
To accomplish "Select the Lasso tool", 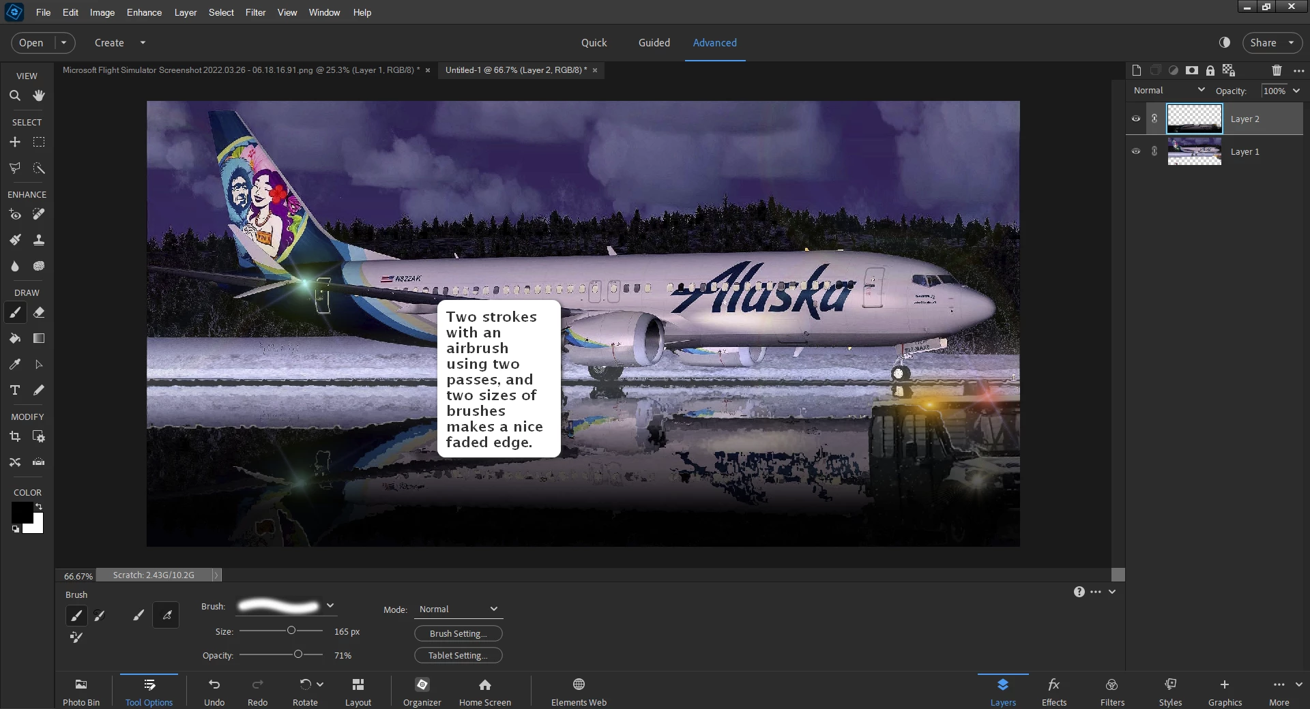I will pyautogui.click(x=15, y=168).
